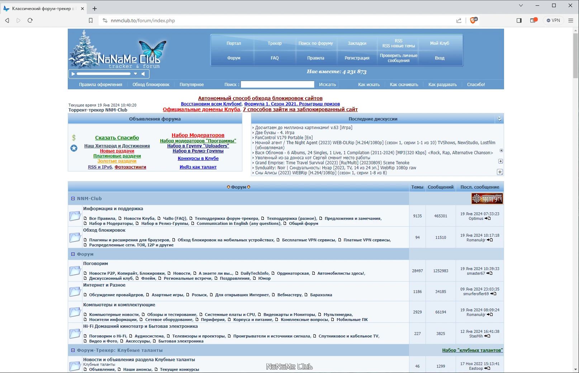Click the Maya planet banner image

(x=487, y=198)
